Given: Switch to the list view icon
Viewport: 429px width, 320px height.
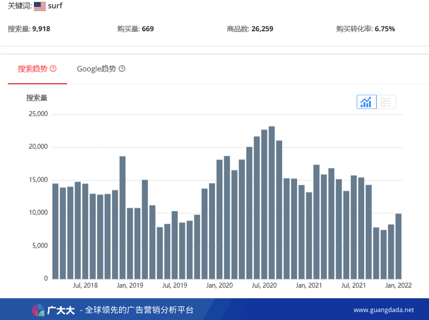Looking at the screenshot, I should coord(386,102).
